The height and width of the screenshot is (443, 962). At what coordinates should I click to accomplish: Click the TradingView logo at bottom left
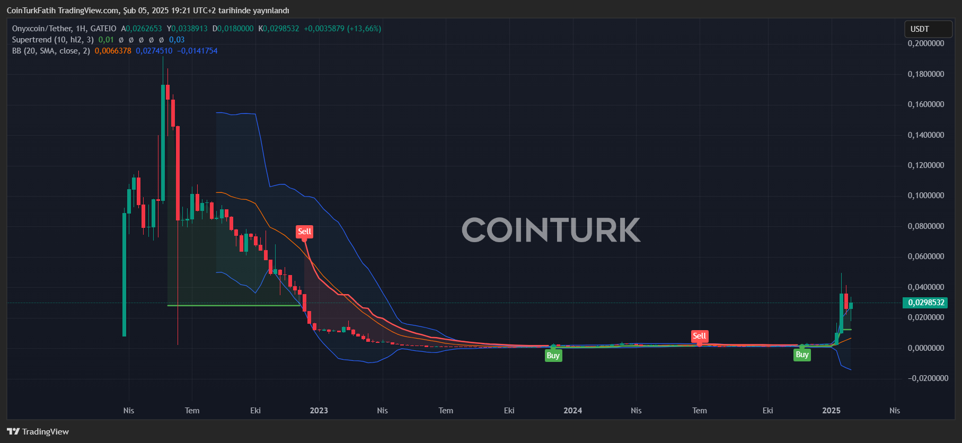[38, 431]
